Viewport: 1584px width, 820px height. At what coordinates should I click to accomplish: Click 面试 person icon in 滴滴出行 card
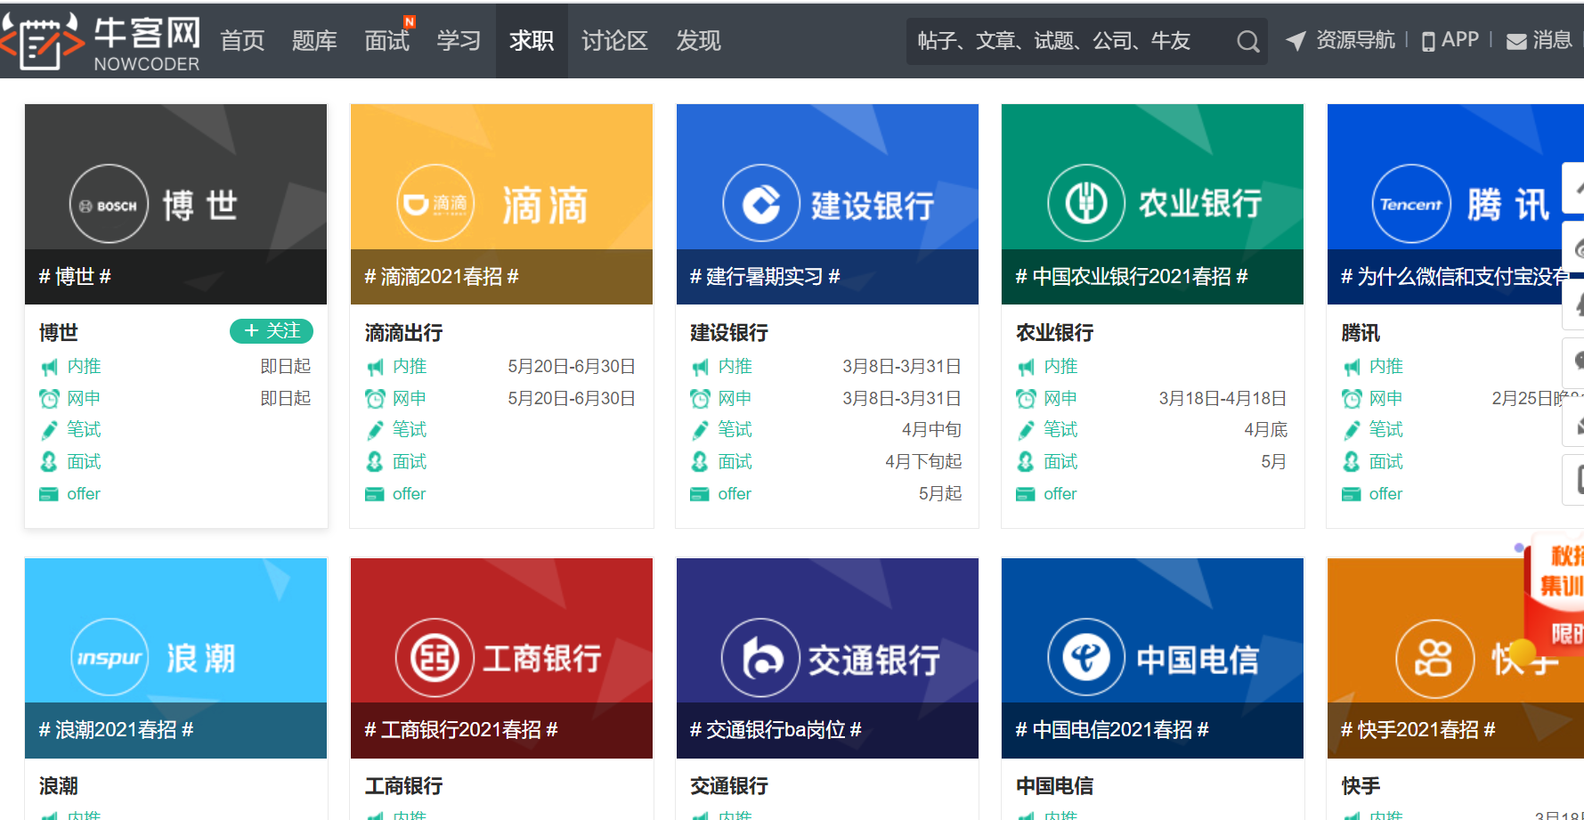pos(375,462)
